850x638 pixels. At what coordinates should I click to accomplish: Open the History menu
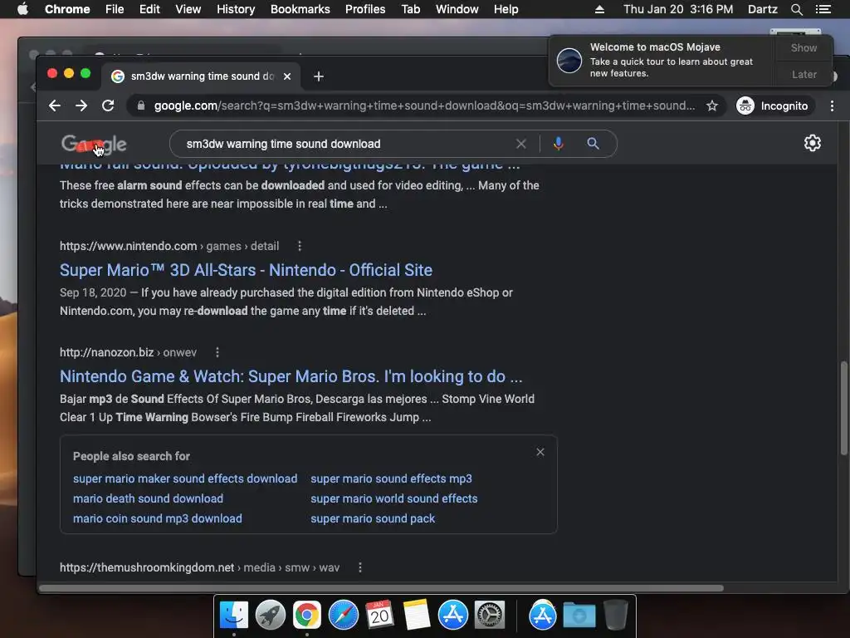coord(236,9)
